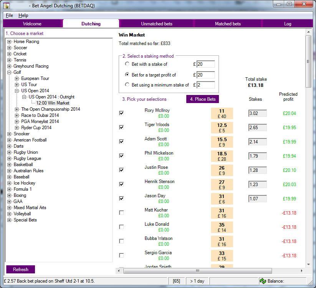The image size is (316, 288).
Task: Click the target profit amount field
Action: [x=205, y=75]
